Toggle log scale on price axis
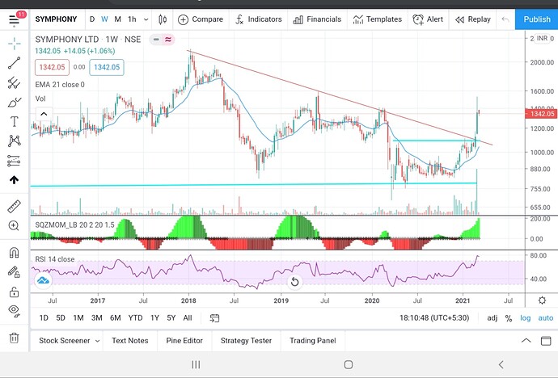Viewport: 558px width, 378px height. tap(526, 317)
